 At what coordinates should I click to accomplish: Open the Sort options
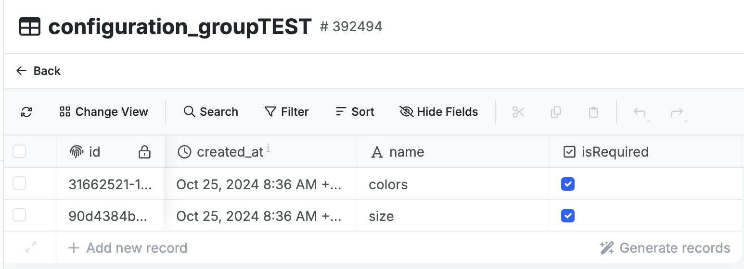coord(355,112)
